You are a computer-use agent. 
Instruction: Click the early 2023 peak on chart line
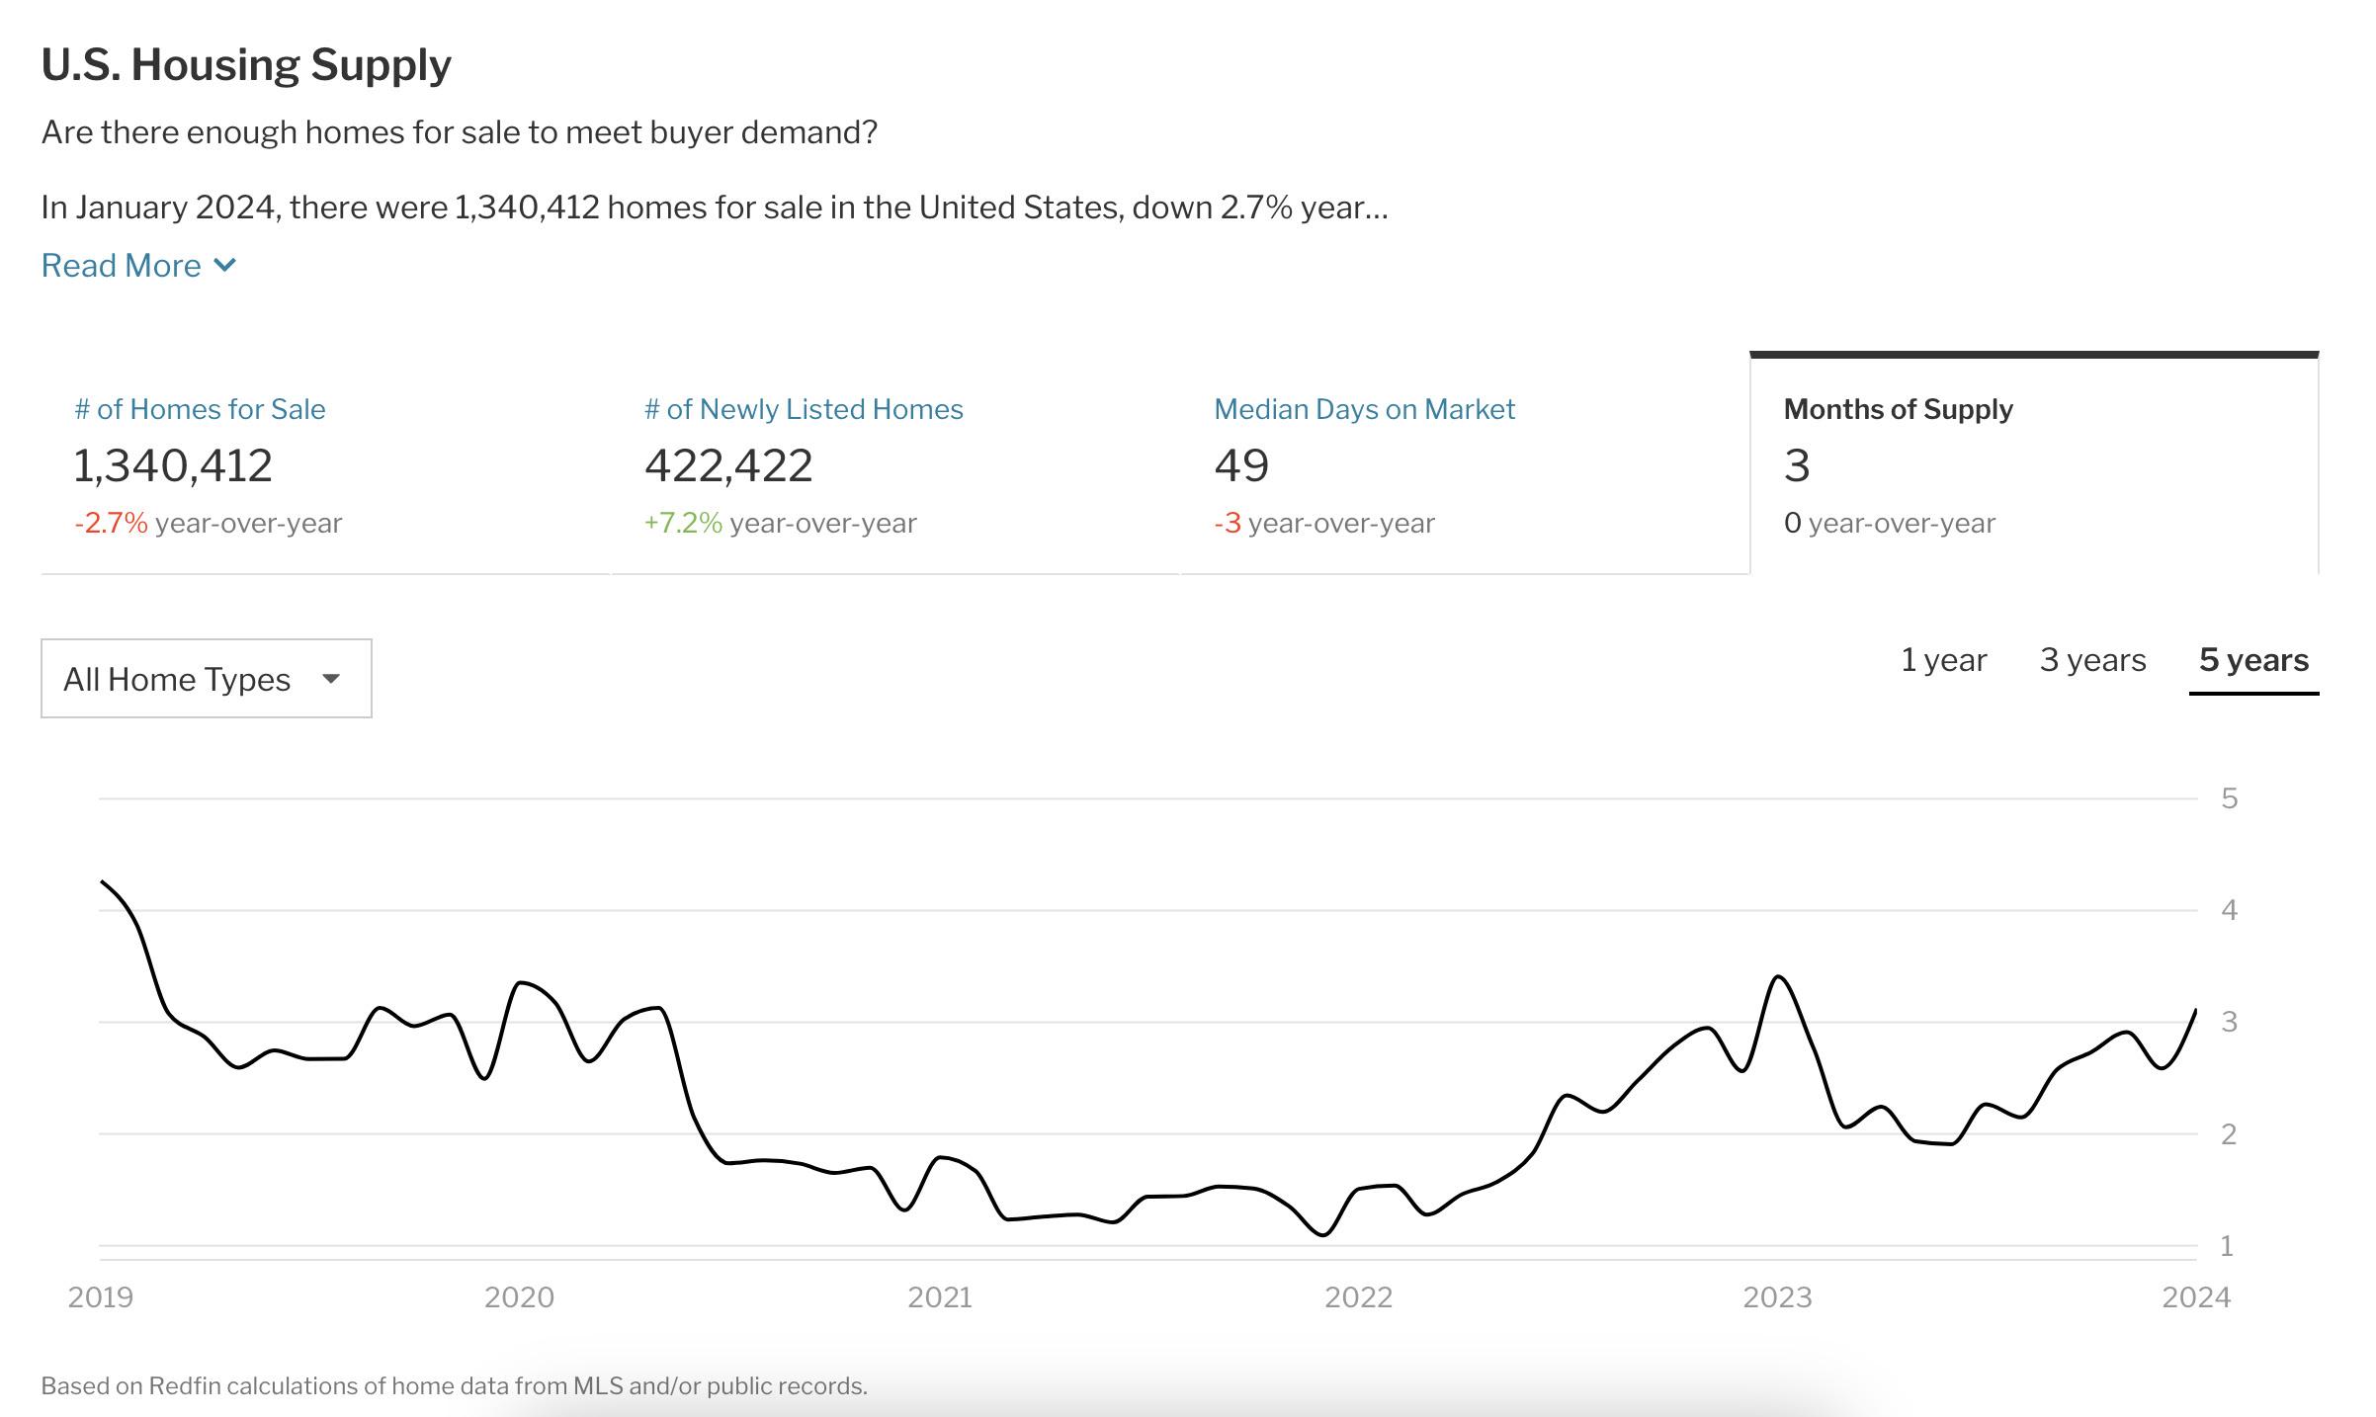click(x=1779, y=977)
